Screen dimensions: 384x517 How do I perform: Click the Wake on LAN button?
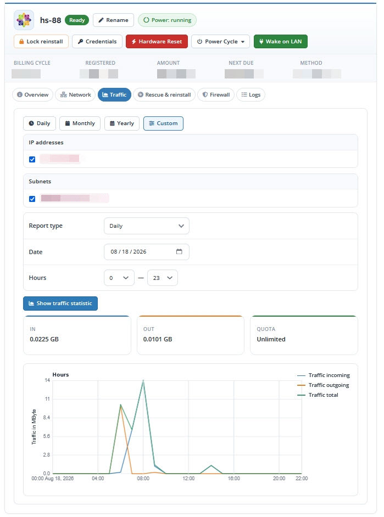tap(280, 42)
